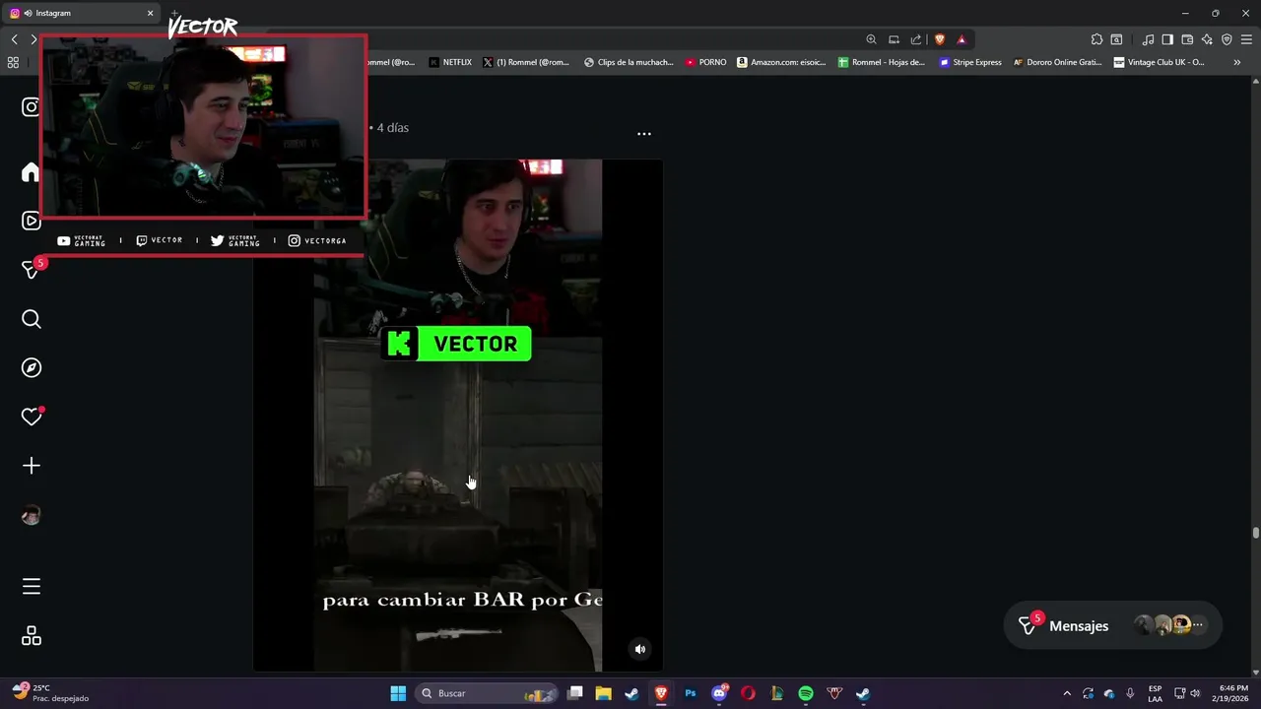Open Instagram Reels from the sidebar
Image resolution: width=1261 pixels, height=709 pixels.
tap(32, 221)
